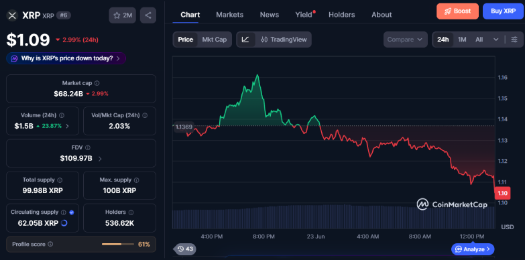The width and height of the screenshot is (525, 260).
Task: Select 1M time range
Action: (462, 40)
